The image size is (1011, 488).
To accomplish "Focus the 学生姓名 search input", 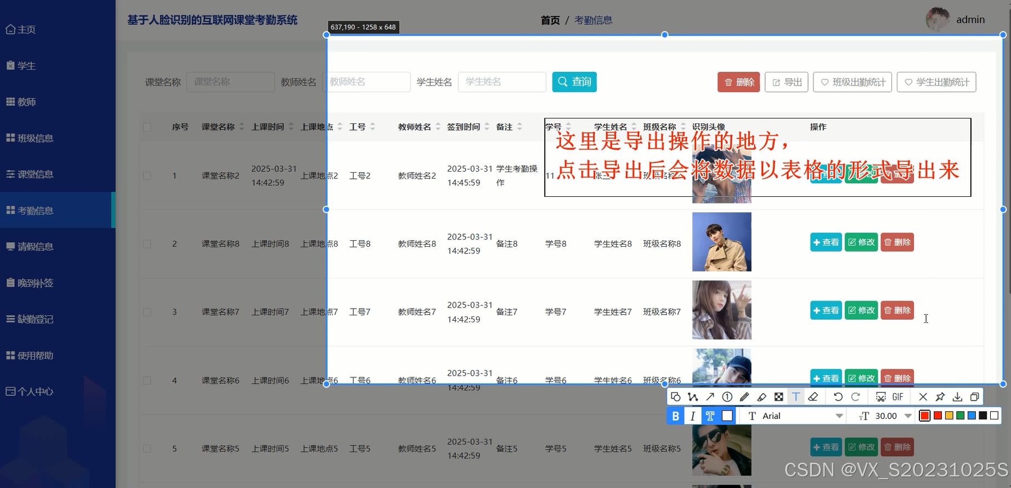I will point(502,82).
